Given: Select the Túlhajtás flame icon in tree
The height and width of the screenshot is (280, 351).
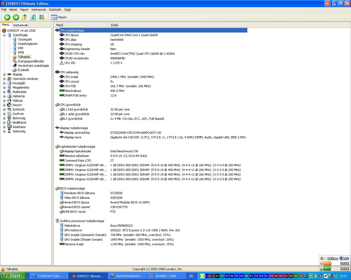Looking at the screenshot, I should coord(15,57).
